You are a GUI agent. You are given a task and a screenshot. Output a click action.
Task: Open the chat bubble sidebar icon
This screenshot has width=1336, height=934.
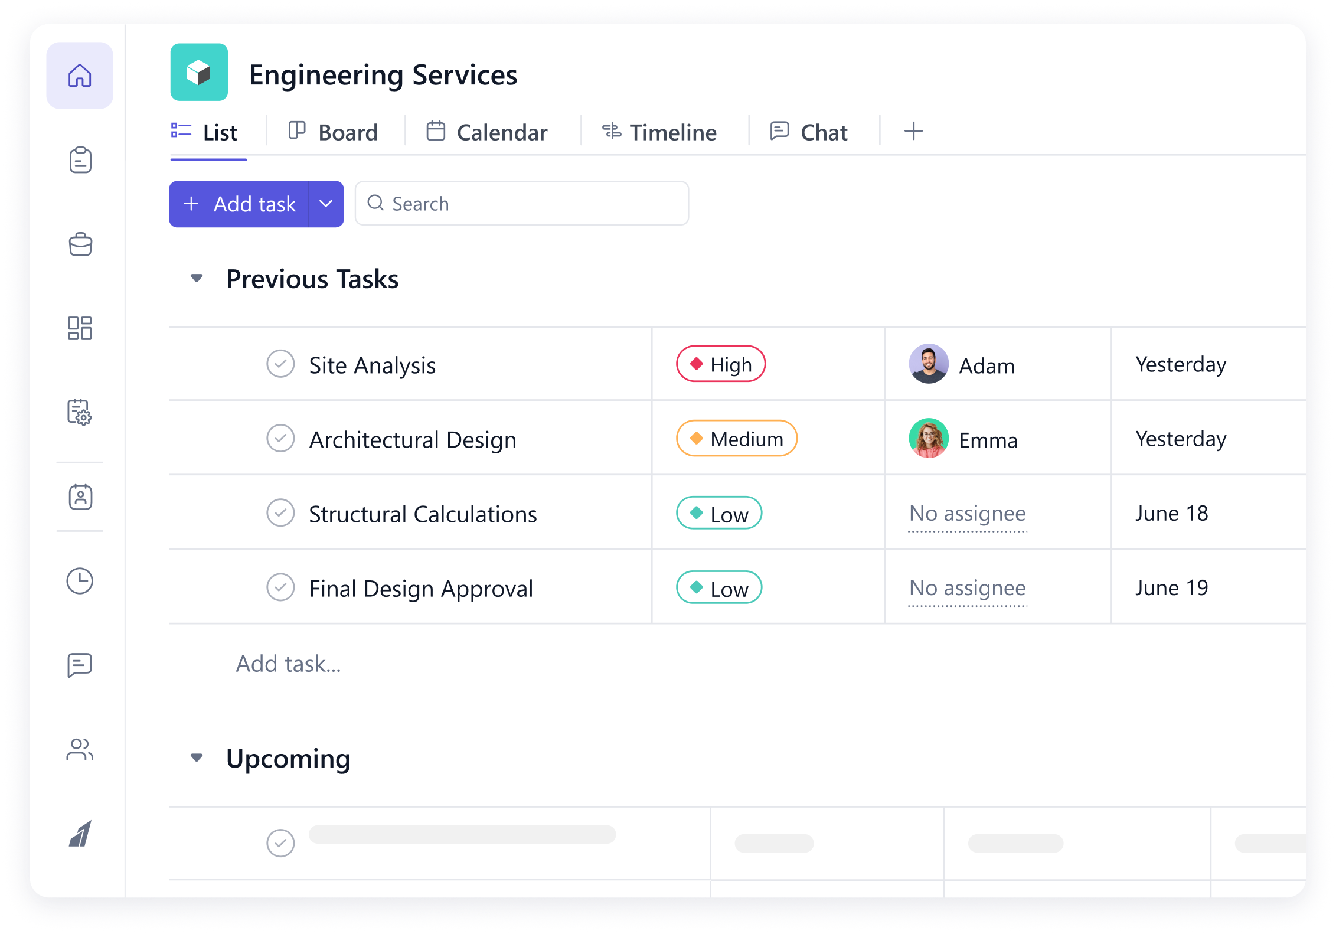pyautogui.click(x=80, y=665)
